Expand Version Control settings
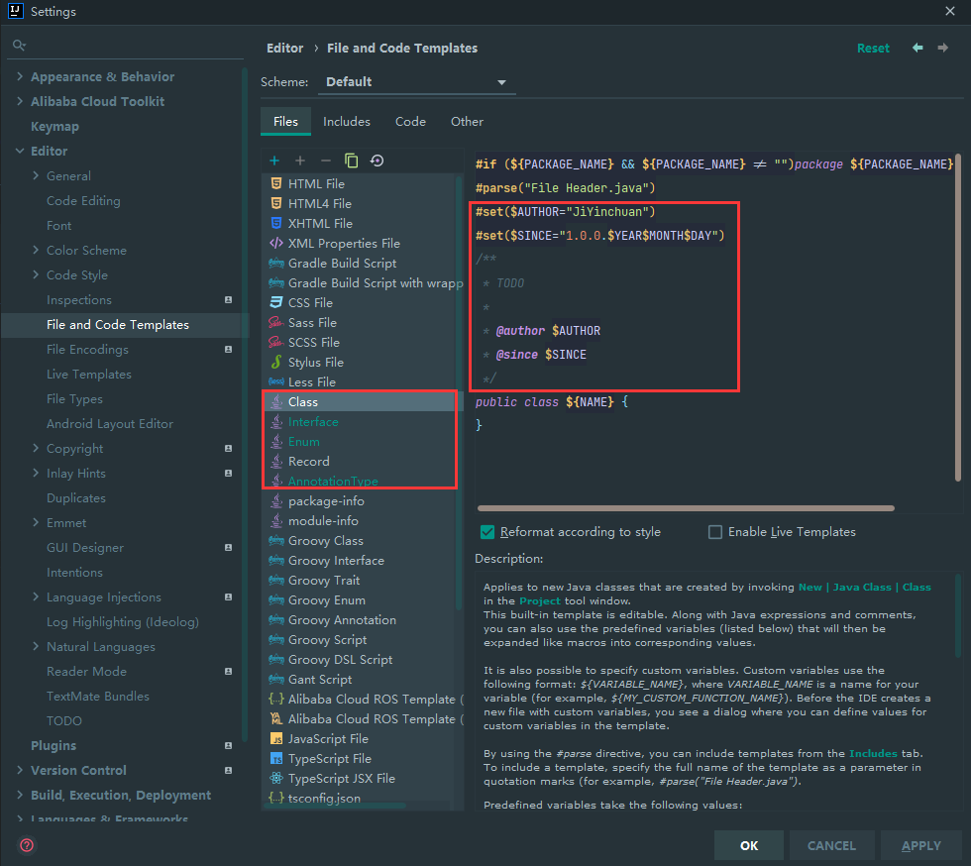Viewport: 971px width, 866px height. [x=21, y=770]
